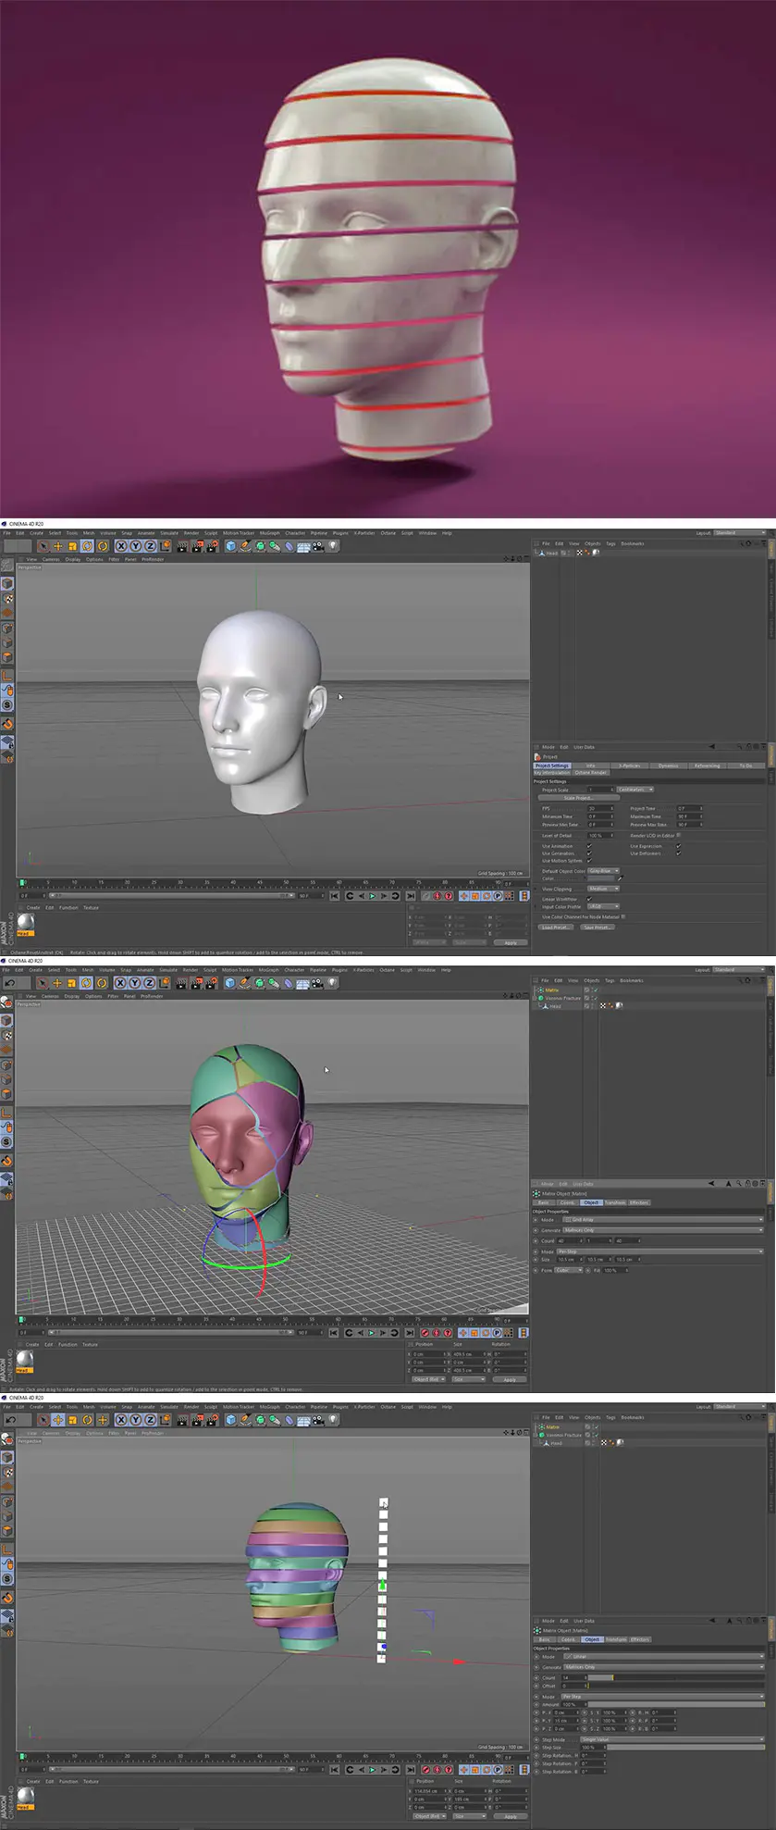776x1830 pixels.
Task: Play forward on white-head window timeline
Action: (373, 896)
